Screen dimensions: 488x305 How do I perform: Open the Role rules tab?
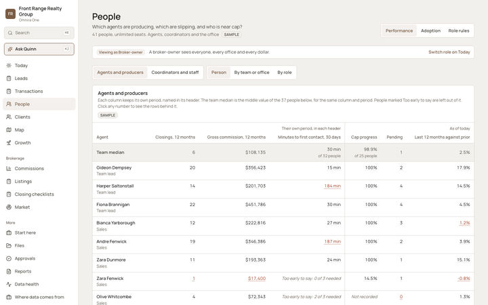tap(458, 30)
